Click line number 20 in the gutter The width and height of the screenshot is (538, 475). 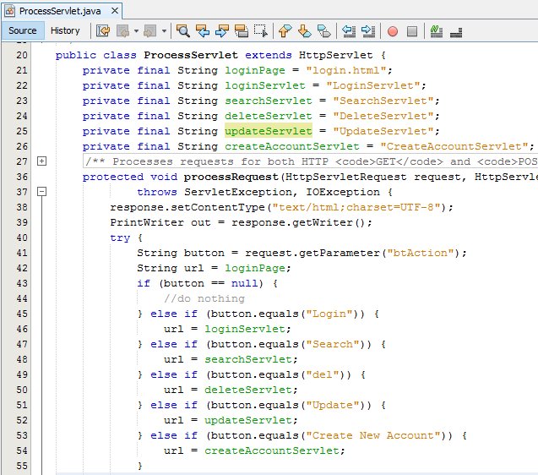(x=22, y=55)
